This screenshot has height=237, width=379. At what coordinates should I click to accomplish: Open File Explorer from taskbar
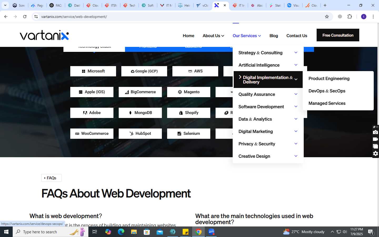tap(134, 232)
